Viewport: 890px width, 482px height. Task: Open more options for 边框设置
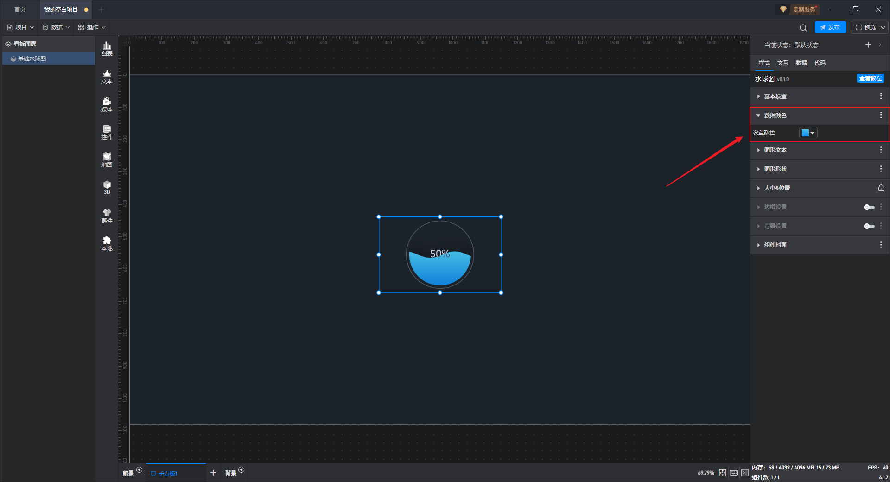pos(881,207)
